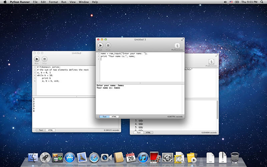Run the Fibonacci script in Untitled window
Image resolution: width=267 pixels, height=167 pixels.
pos(36,59)
